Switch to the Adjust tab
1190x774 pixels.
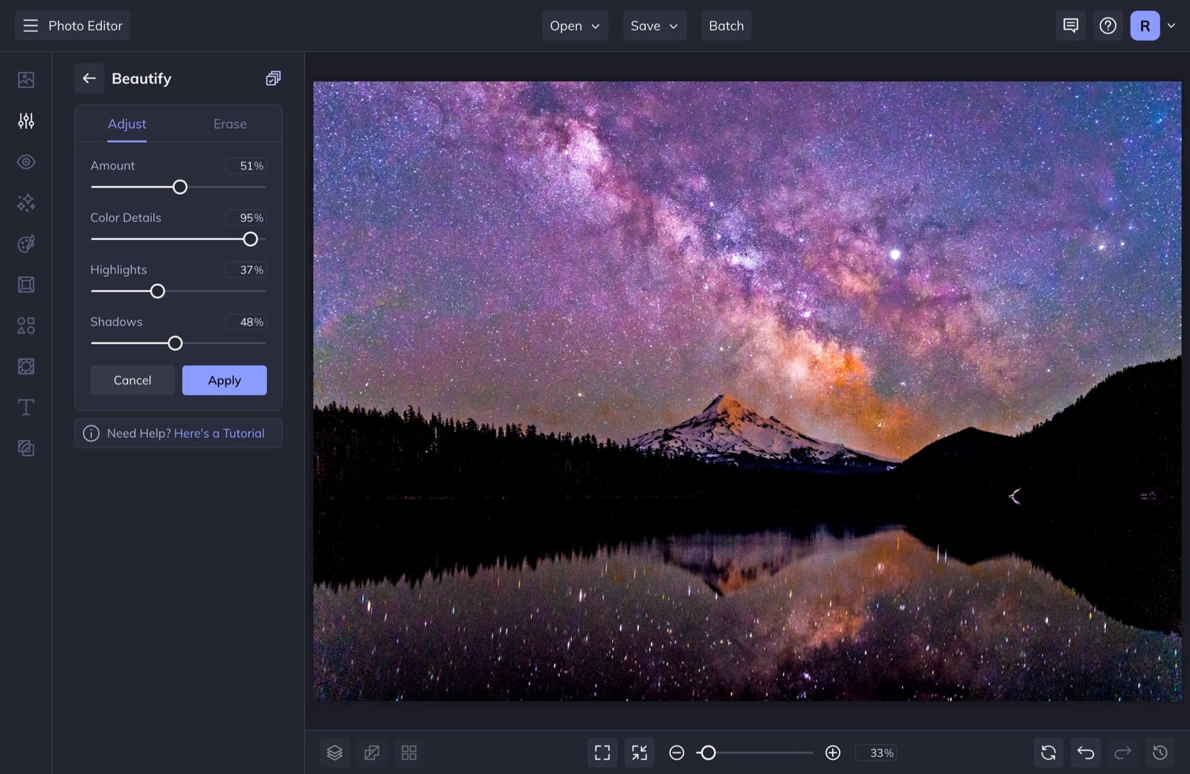tap(126, 123)
